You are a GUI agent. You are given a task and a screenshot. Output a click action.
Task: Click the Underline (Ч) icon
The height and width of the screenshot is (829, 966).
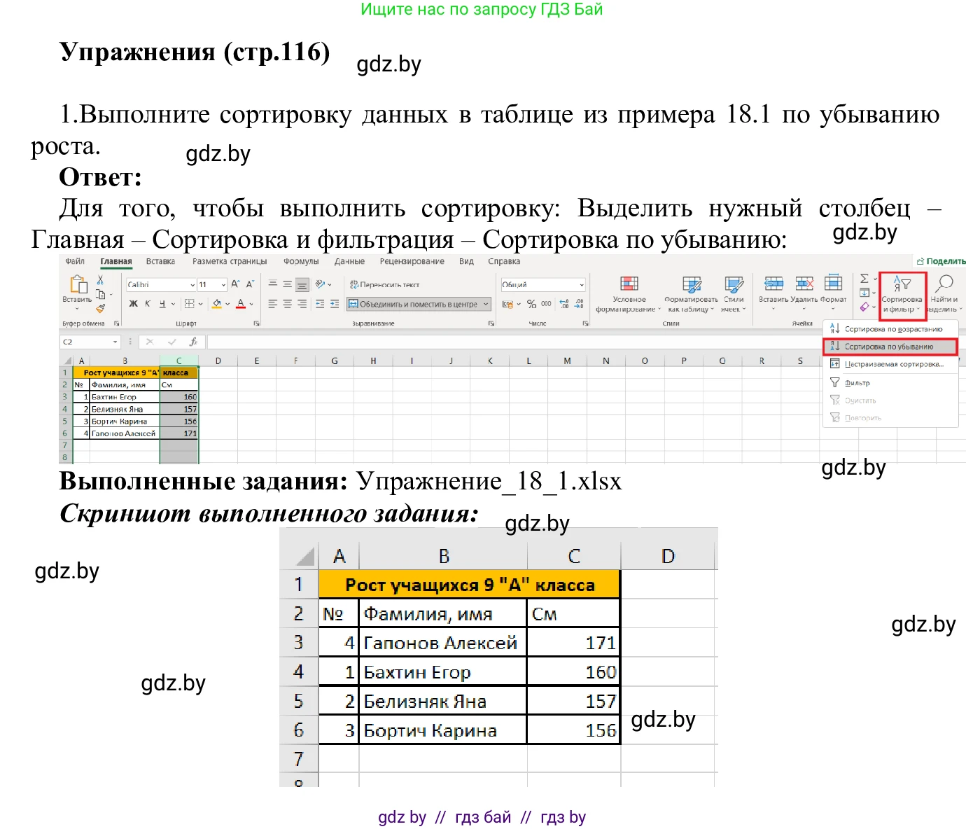coord(162,303)
